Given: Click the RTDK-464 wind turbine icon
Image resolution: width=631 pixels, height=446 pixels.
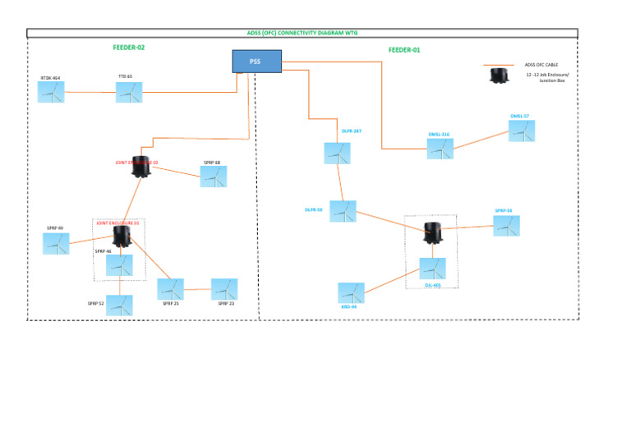Looking at the screenshot, I should (x=51, y=92).
